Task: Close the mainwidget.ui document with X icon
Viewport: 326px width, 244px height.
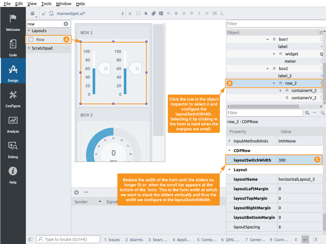Action: (130, 14)
